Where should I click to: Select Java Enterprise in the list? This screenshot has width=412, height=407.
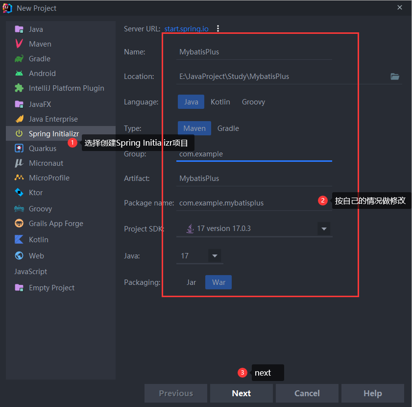61,119
